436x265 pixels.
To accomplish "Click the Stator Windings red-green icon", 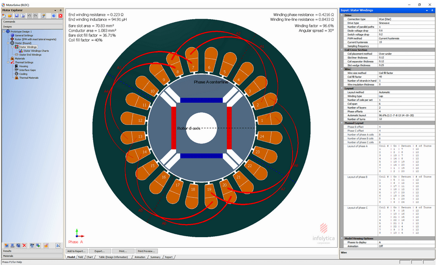I will 17,47.
